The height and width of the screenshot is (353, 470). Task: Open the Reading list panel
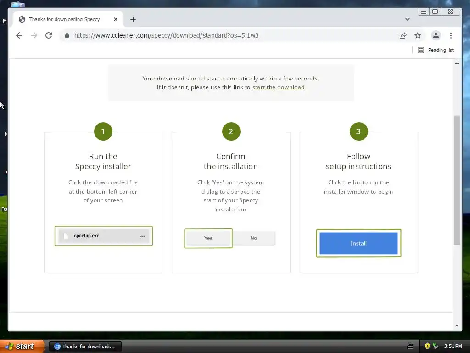tap(436, 50)
